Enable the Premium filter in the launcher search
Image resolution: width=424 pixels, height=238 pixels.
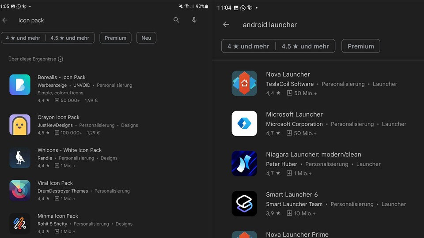(361, 46)
